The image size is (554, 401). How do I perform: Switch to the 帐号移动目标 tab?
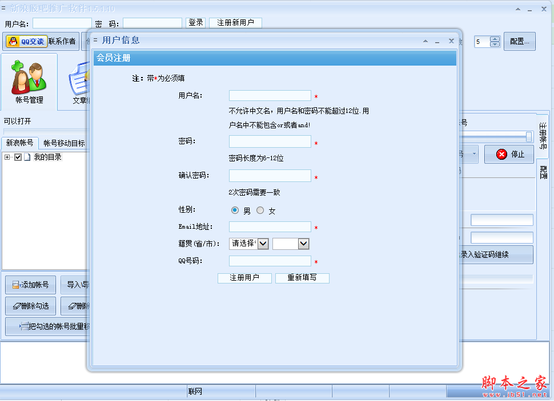[x=64, y=143]
